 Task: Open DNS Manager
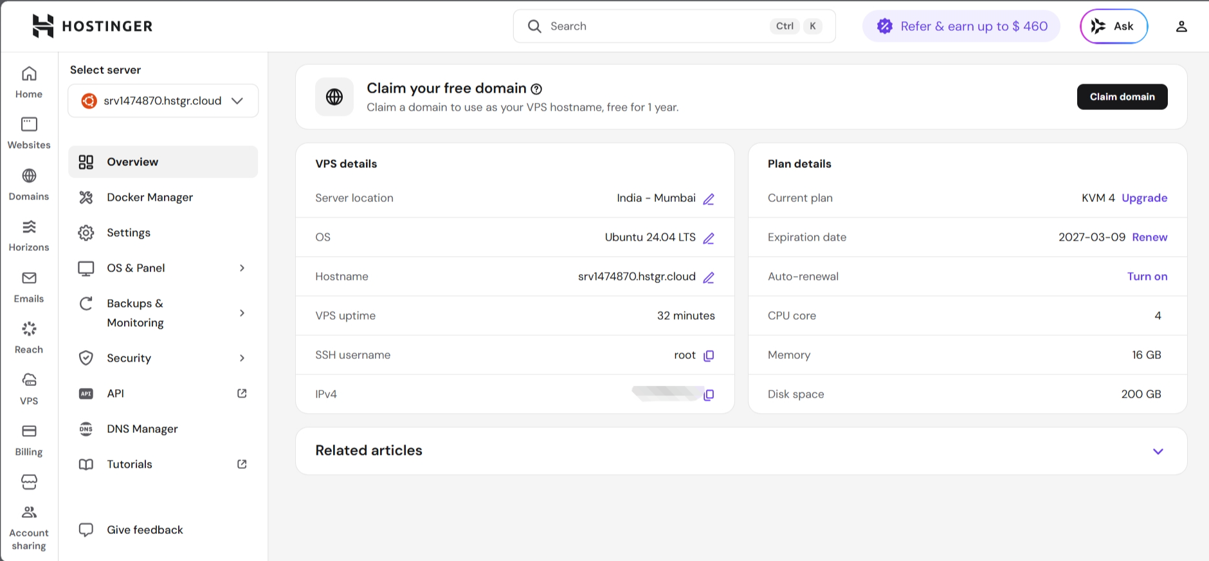point(163,428)
